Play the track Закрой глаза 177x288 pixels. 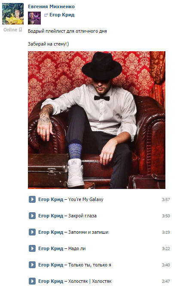point(32,216)
